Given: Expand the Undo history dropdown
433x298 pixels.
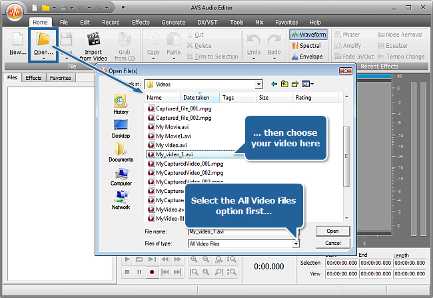Looking at the screenshot, I should pos(254,59).
